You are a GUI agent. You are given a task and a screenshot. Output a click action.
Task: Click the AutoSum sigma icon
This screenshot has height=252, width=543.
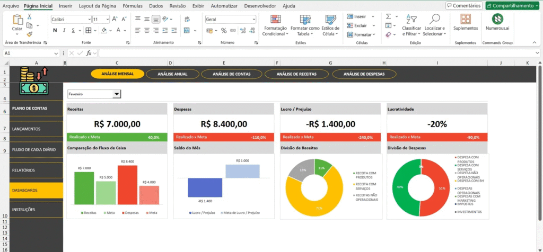coord(388,16)
